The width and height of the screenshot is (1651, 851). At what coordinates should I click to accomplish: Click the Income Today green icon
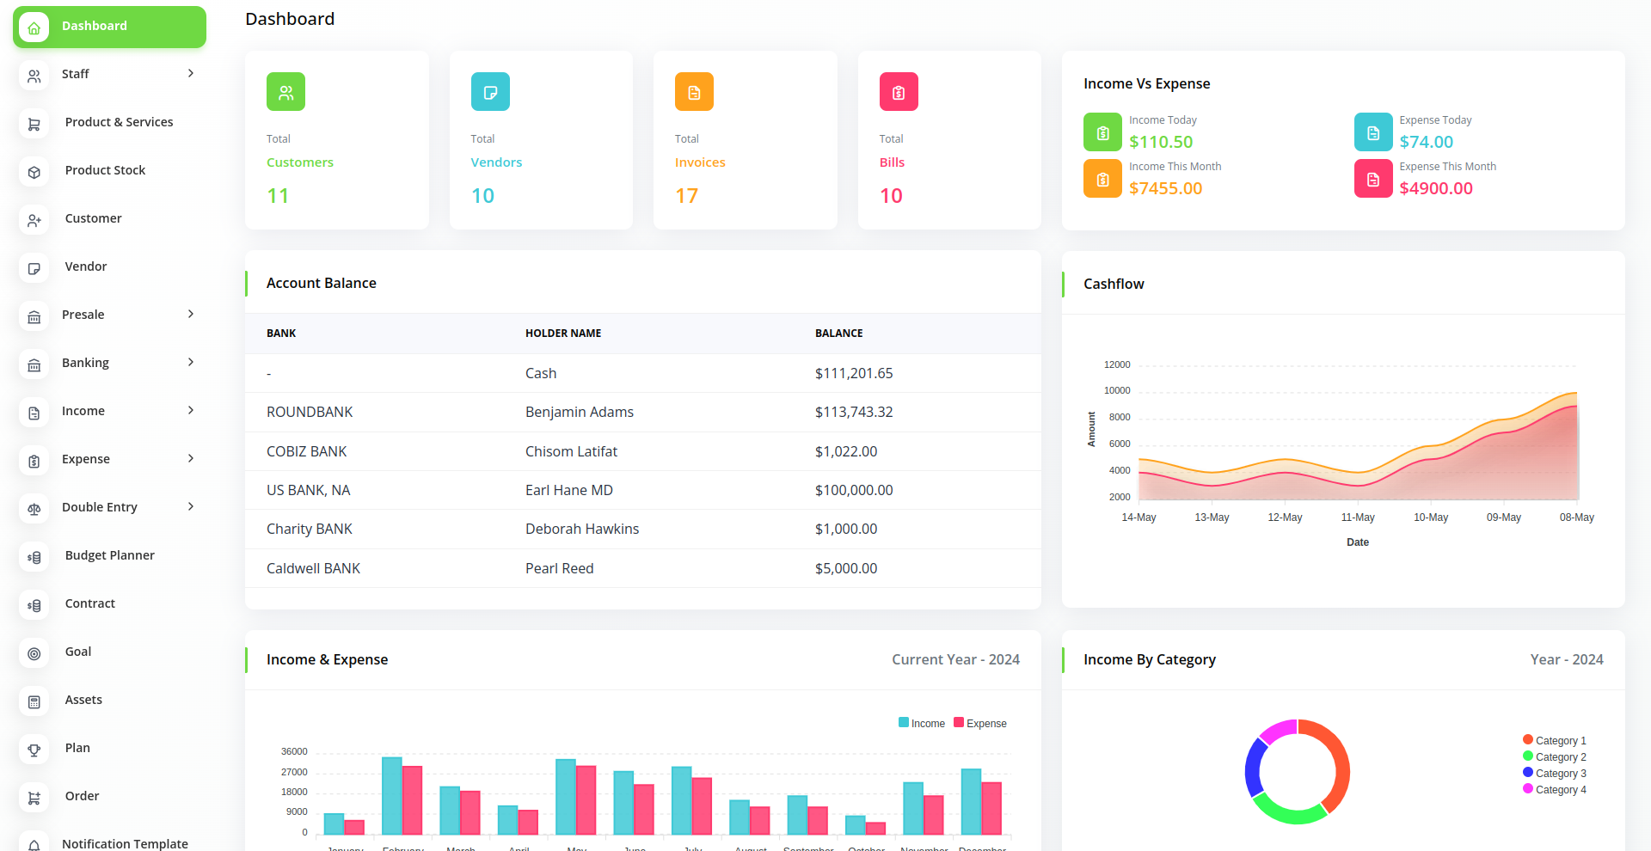pyautogui.click(x=1102, y=132)
